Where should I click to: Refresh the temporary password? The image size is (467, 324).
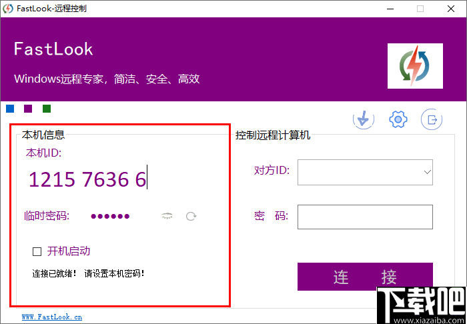click(x=191, y=216)
